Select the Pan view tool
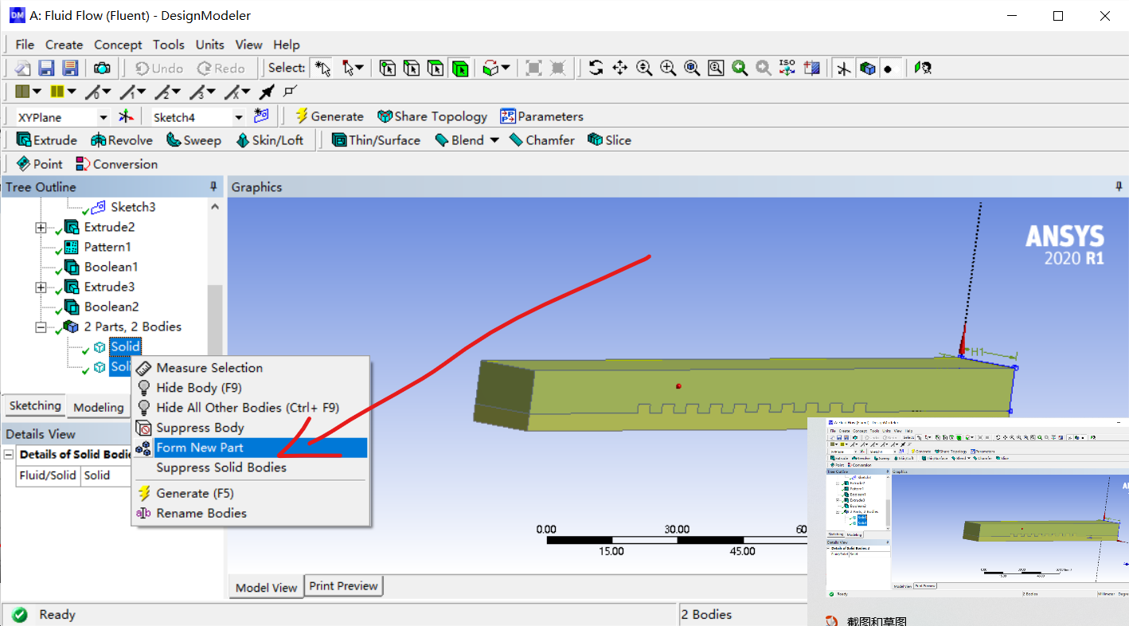Screen dimensions: 1129x626 [x=619, y=68]
